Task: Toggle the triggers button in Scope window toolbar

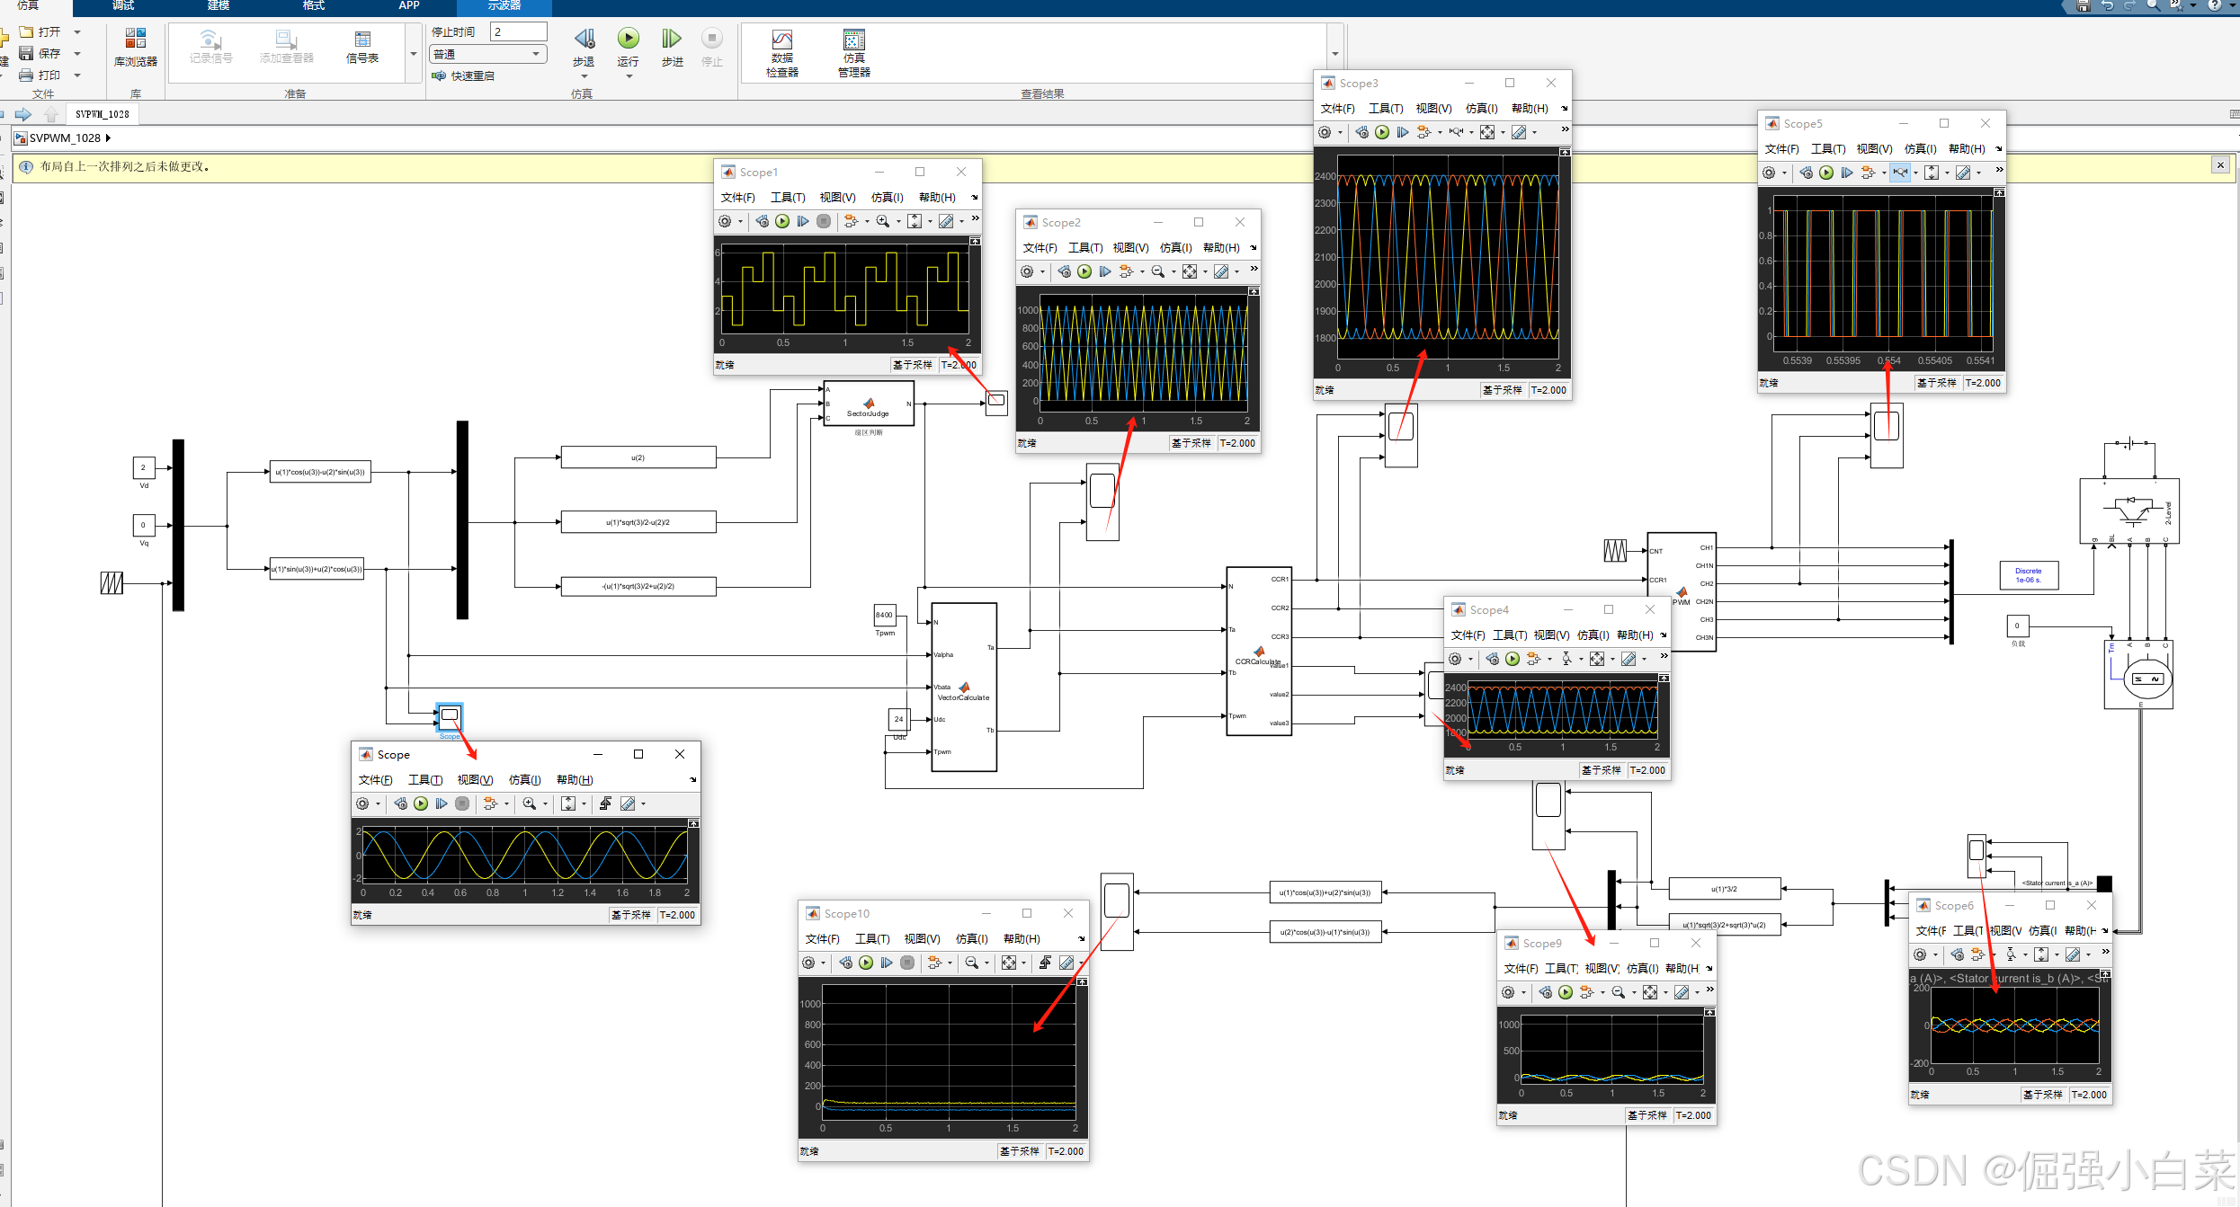Action: (x=605, y=803)
